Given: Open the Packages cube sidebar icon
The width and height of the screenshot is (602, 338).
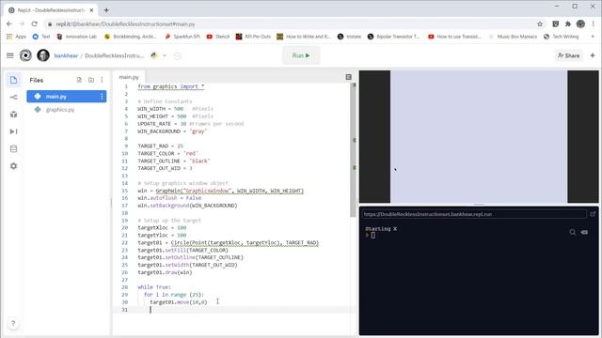Looking at the screenshot, I should 13,115.
